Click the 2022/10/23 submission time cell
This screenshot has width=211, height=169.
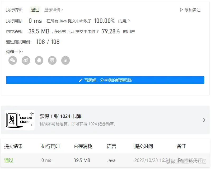coord(152,160)
